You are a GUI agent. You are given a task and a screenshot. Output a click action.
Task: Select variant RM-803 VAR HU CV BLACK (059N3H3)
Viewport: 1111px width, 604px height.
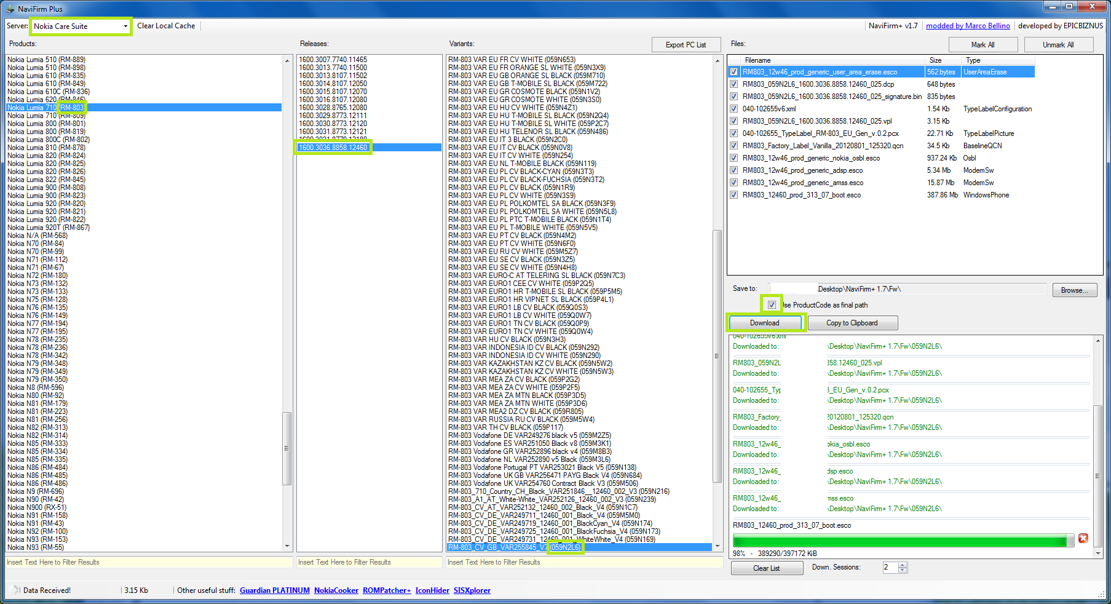(507, 340)
